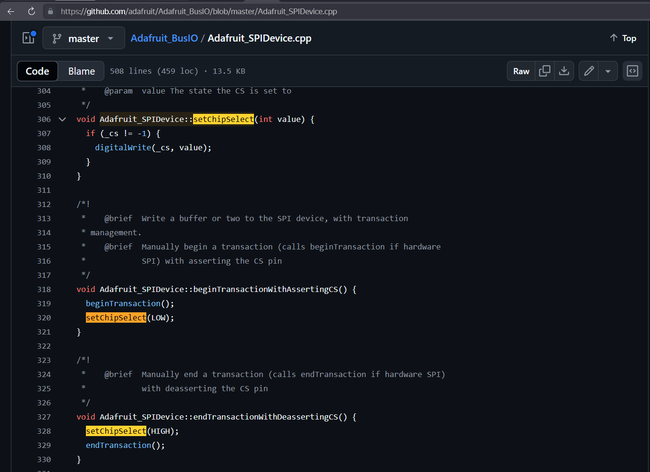The height and width of the screenshot is (472, 650).
Task: Click setChipSelect(LOW) on line 320
Action: (x=130, y=318)
